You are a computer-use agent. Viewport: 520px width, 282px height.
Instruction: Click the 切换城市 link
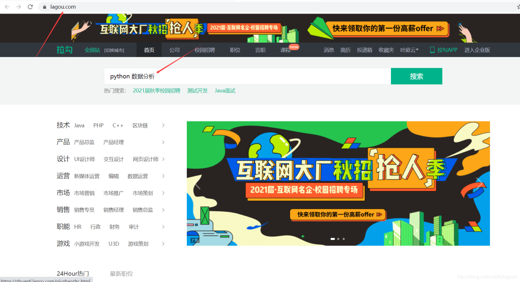tap(114, 50)
